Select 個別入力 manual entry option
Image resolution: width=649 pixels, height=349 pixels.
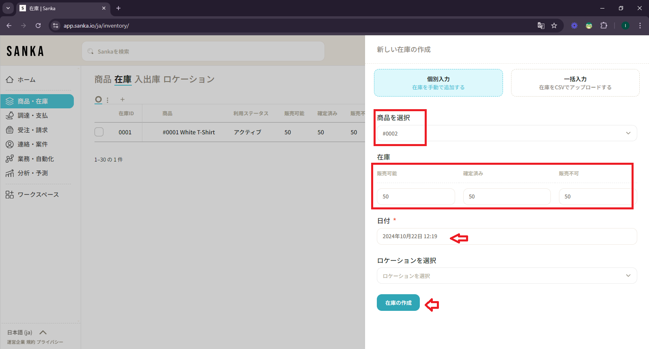tap(438, 83)
